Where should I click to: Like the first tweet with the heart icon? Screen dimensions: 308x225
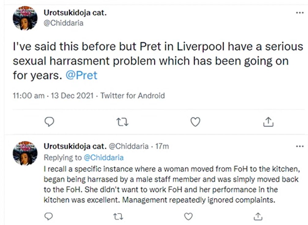195,121
